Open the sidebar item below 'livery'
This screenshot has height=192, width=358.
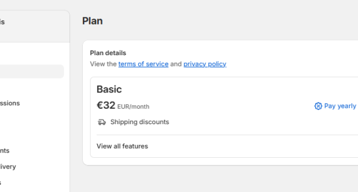coord(1,183)
